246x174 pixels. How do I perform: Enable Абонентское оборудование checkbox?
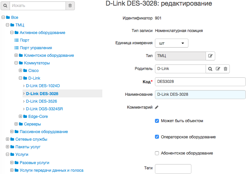click(157, 153)
